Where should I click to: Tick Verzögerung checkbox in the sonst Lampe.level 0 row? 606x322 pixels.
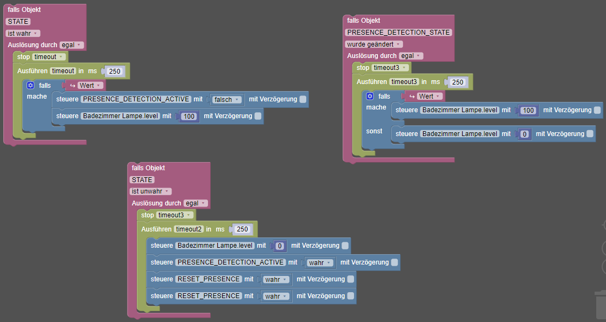point(590,134)
